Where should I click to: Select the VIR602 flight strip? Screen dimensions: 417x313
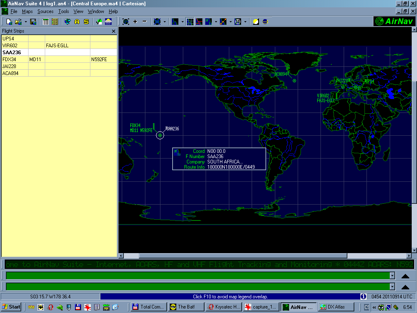59,45
